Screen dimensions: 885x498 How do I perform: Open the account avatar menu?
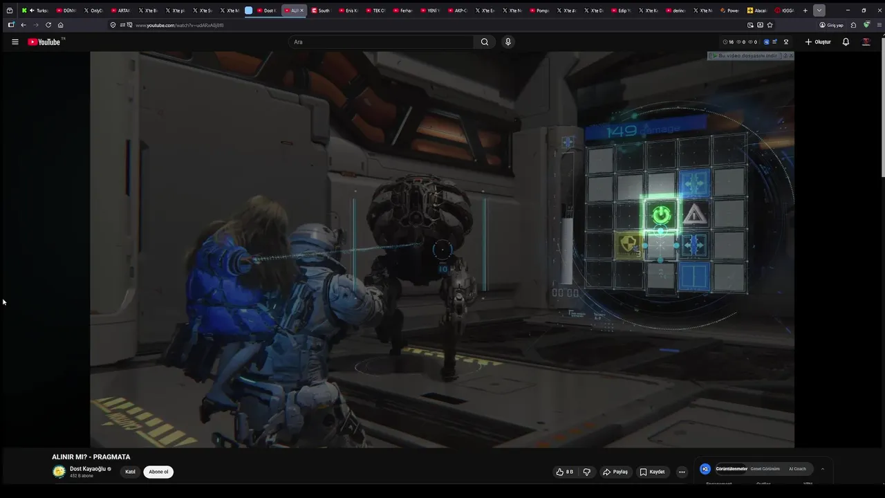[866, 42]
